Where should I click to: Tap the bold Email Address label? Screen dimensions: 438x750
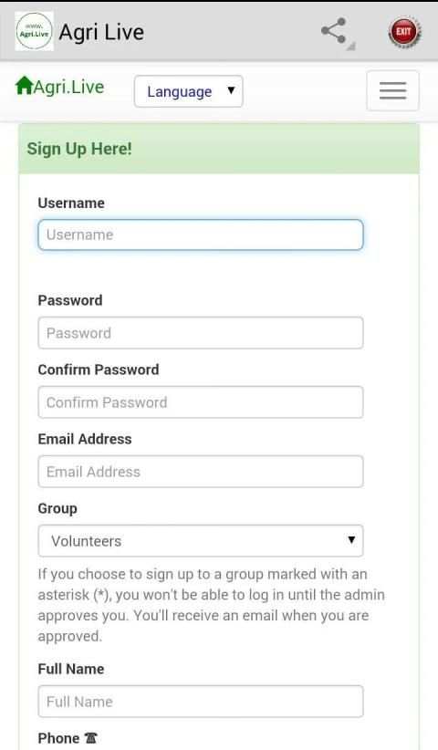coord(85,439)
